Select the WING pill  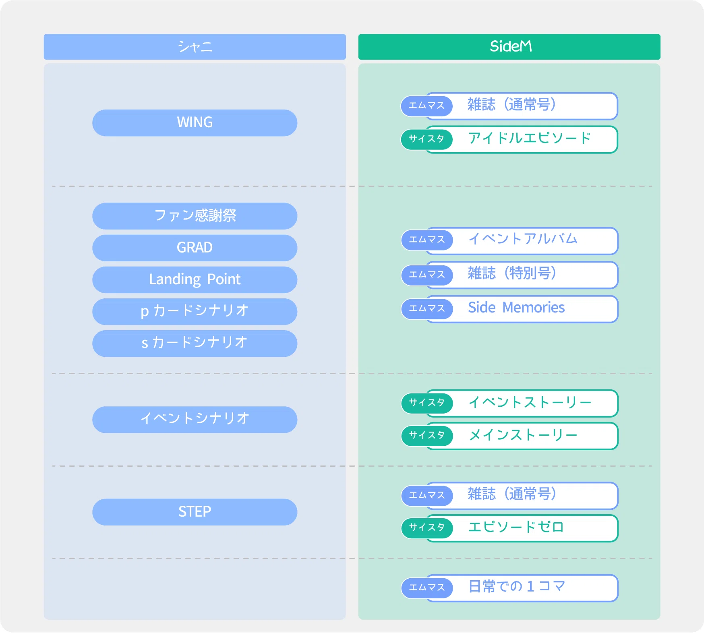(x=195, y=123)
